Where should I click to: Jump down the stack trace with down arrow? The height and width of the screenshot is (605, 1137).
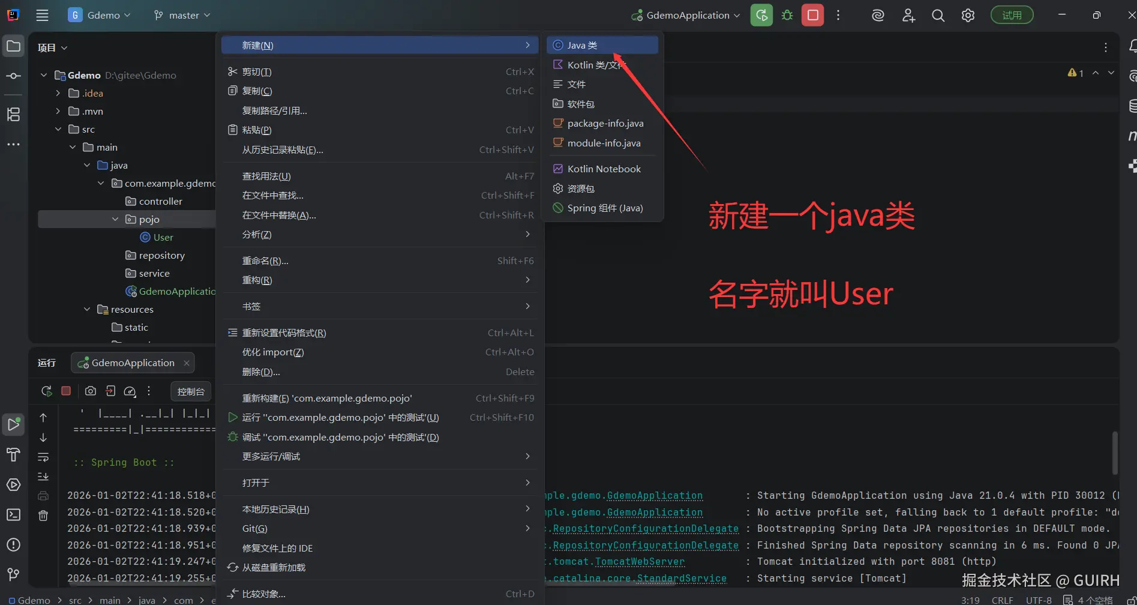coord(43,438)
